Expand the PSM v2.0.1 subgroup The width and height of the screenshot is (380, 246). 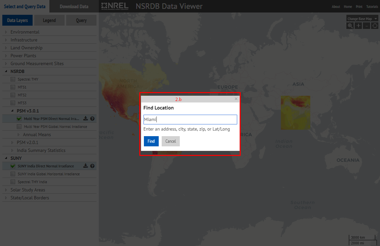click(x=13, y=142)
